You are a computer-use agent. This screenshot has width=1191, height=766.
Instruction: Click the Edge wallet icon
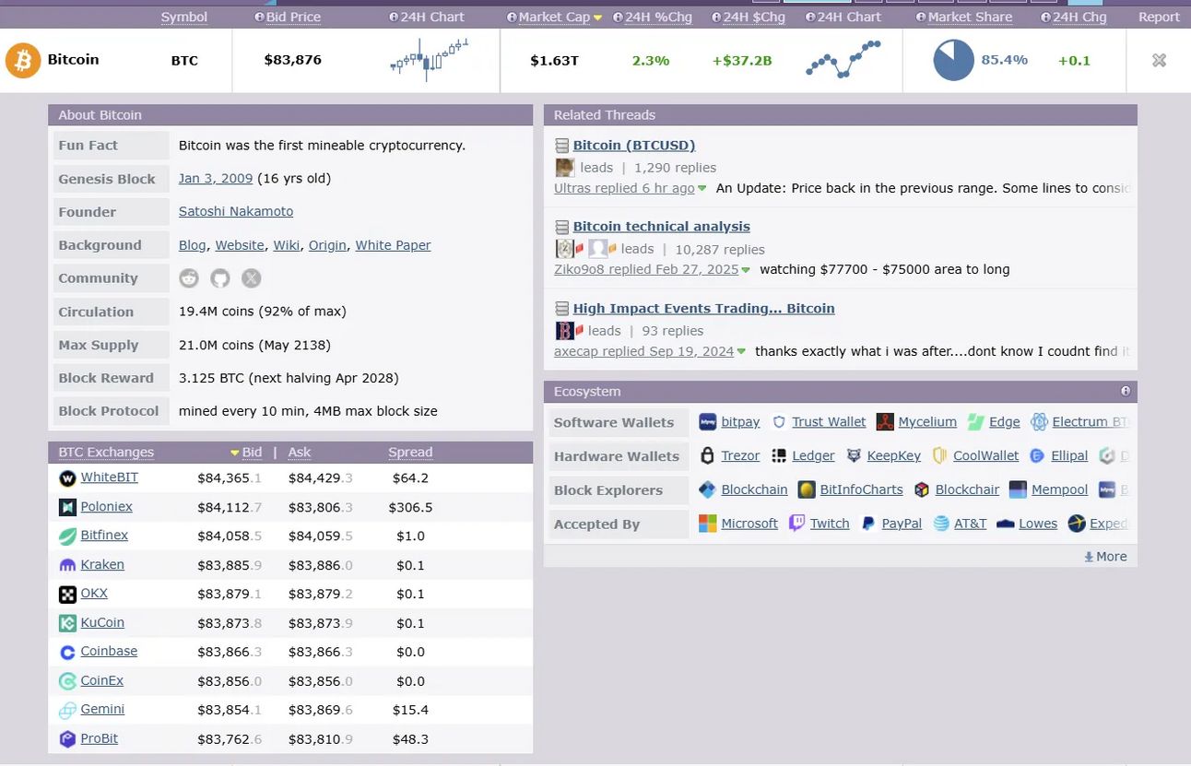976,422
